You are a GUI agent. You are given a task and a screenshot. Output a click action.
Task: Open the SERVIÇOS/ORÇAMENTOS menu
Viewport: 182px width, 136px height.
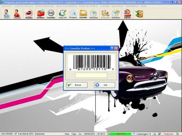pyautogui.click(x=67, y=6)
